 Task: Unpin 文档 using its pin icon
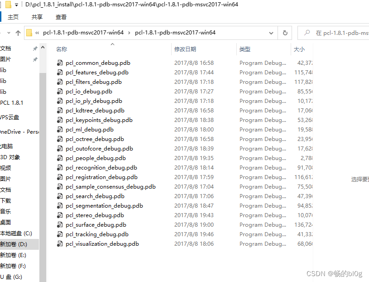point(34,48)
